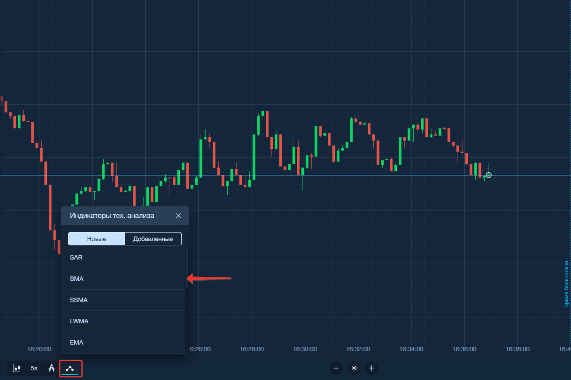Close the indicators panel
The image size is (571, 380).
(179, 216)
